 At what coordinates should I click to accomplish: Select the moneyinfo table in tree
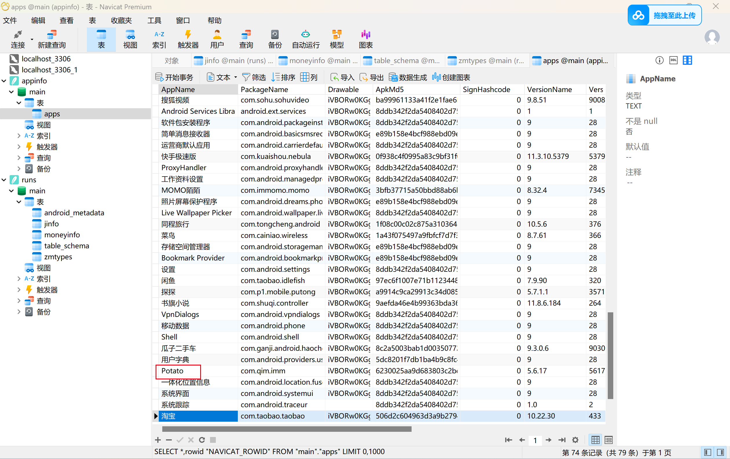(62, 235)
